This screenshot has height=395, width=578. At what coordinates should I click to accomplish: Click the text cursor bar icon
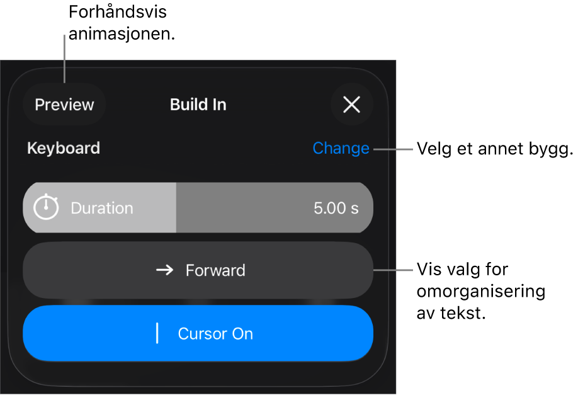157,333
